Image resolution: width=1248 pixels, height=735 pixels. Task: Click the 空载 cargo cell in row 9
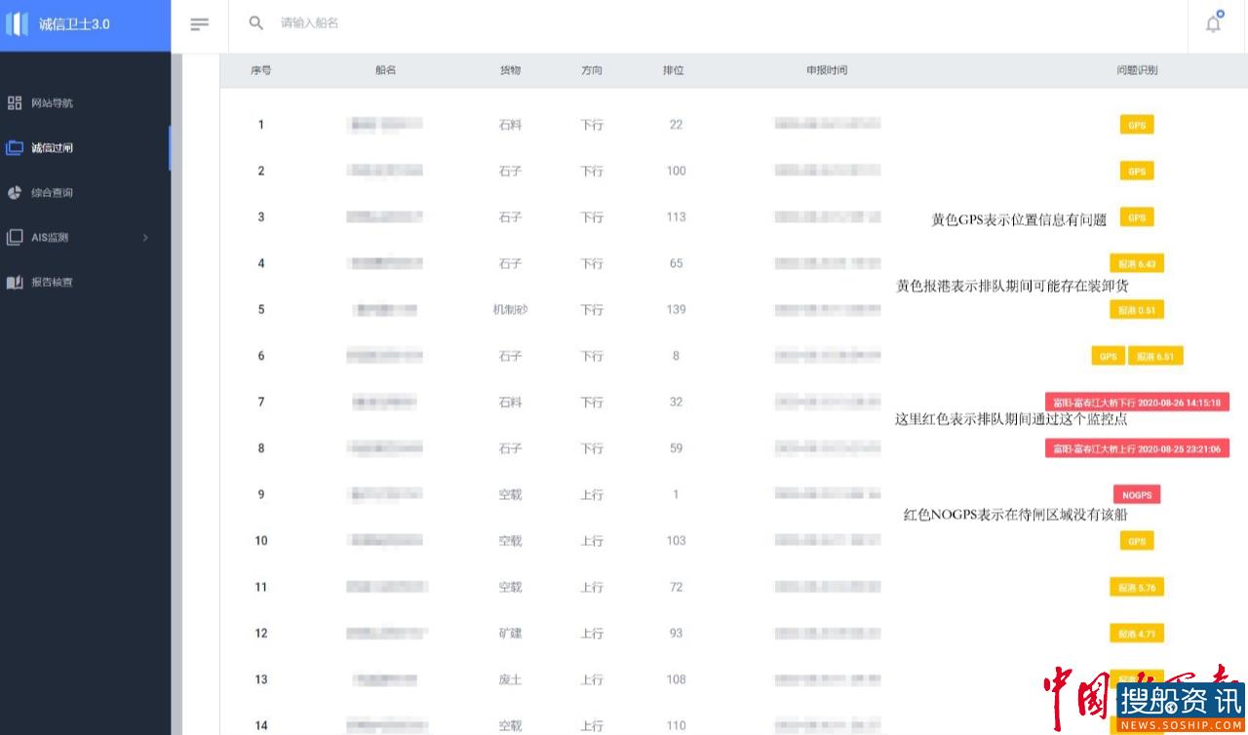click(x=511, y=495)
